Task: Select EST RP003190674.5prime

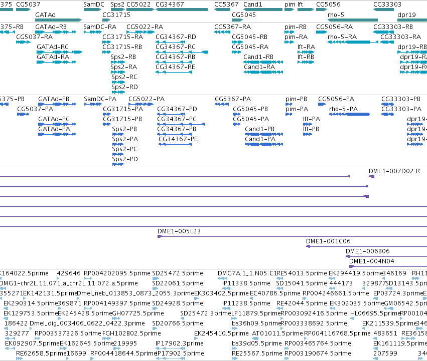Action: tap(287, 358)
